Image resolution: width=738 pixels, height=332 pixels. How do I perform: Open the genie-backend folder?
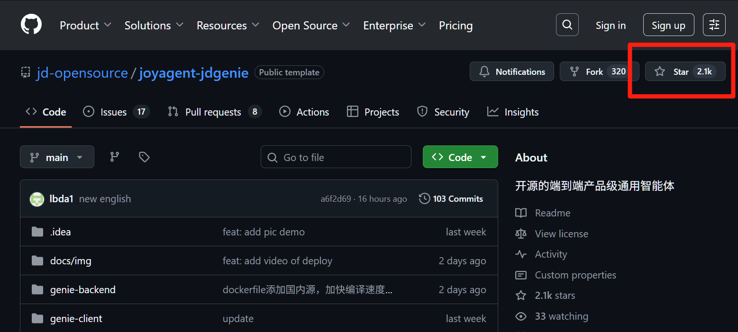pyautogui.click(x=82, y=290)
